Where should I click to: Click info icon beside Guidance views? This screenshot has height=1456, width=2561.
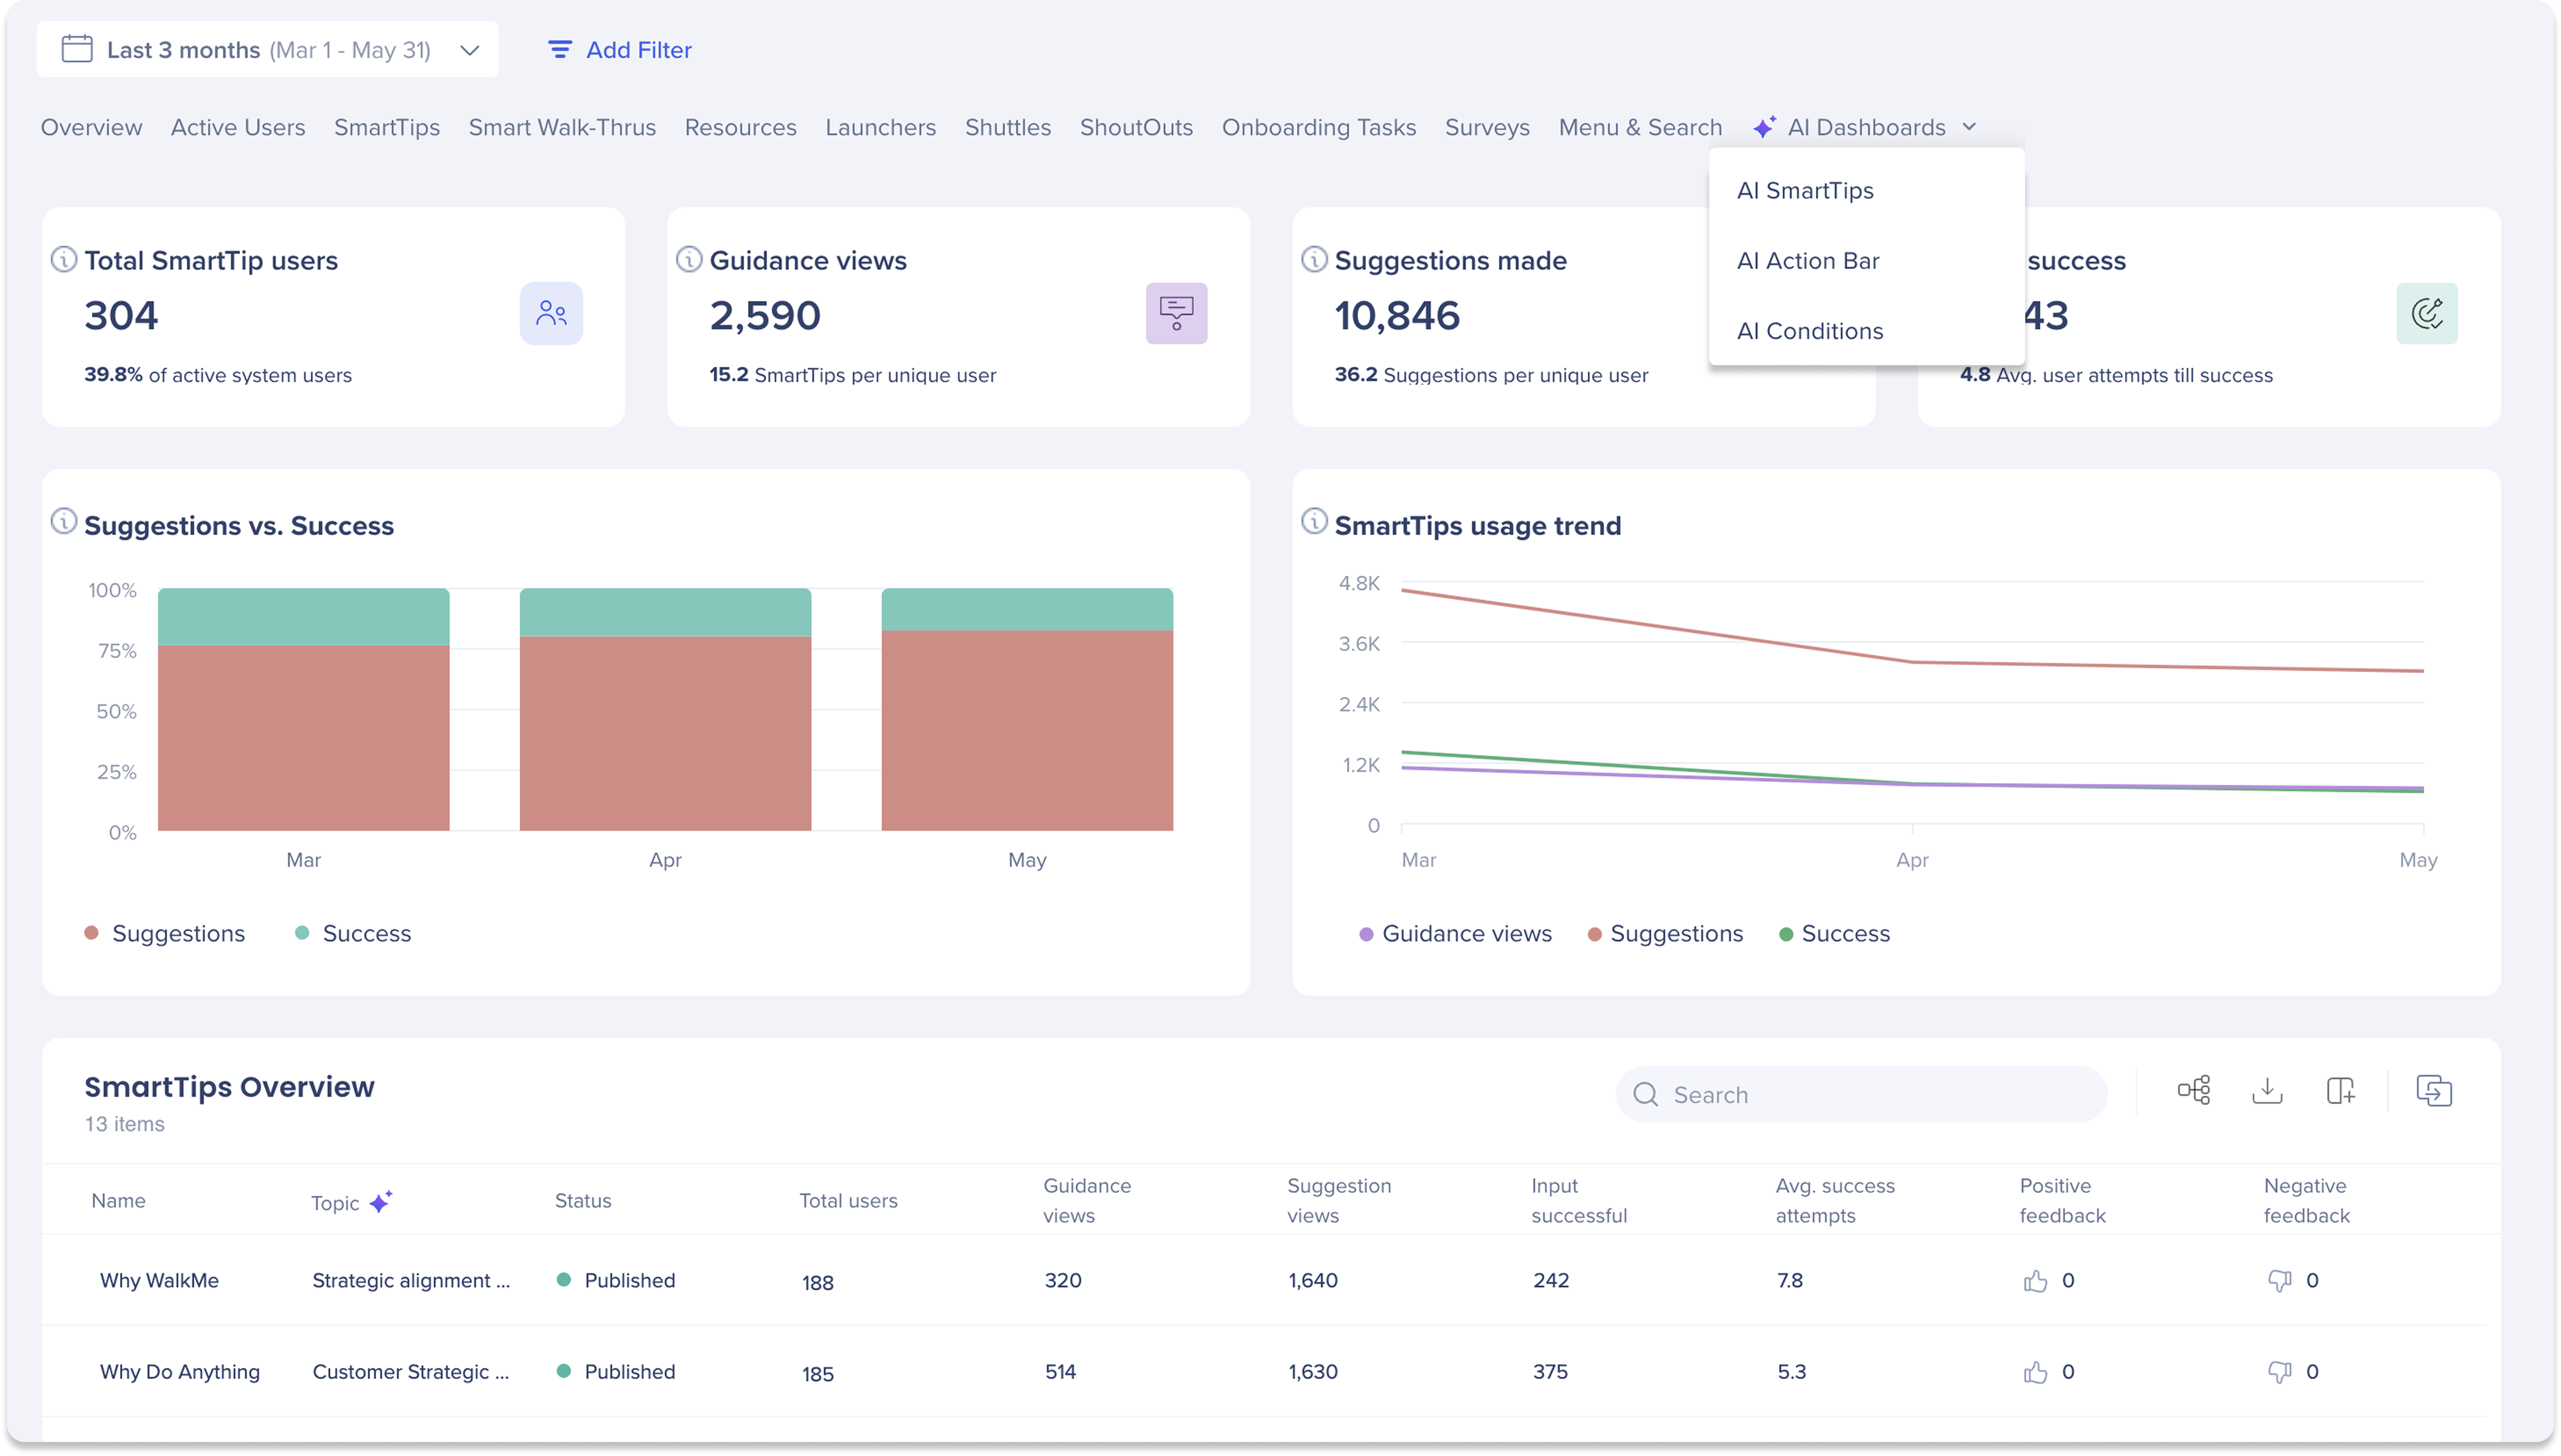pos(689,259)
